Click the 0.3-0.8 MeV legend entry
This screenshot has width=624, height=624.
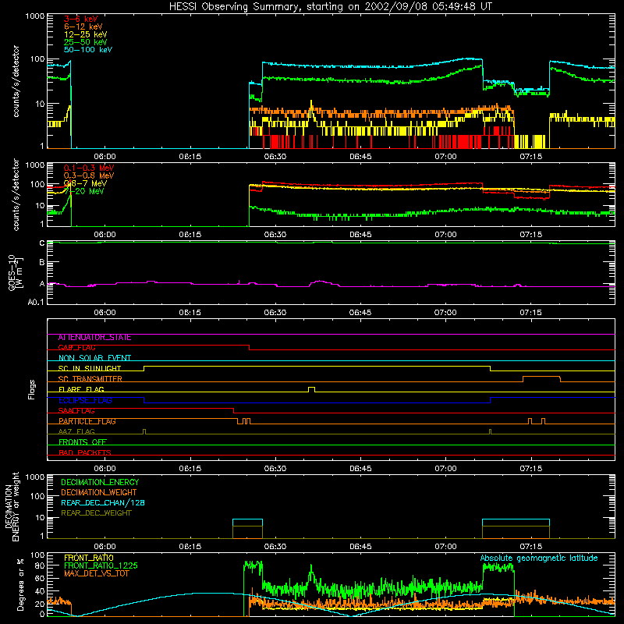89,175
